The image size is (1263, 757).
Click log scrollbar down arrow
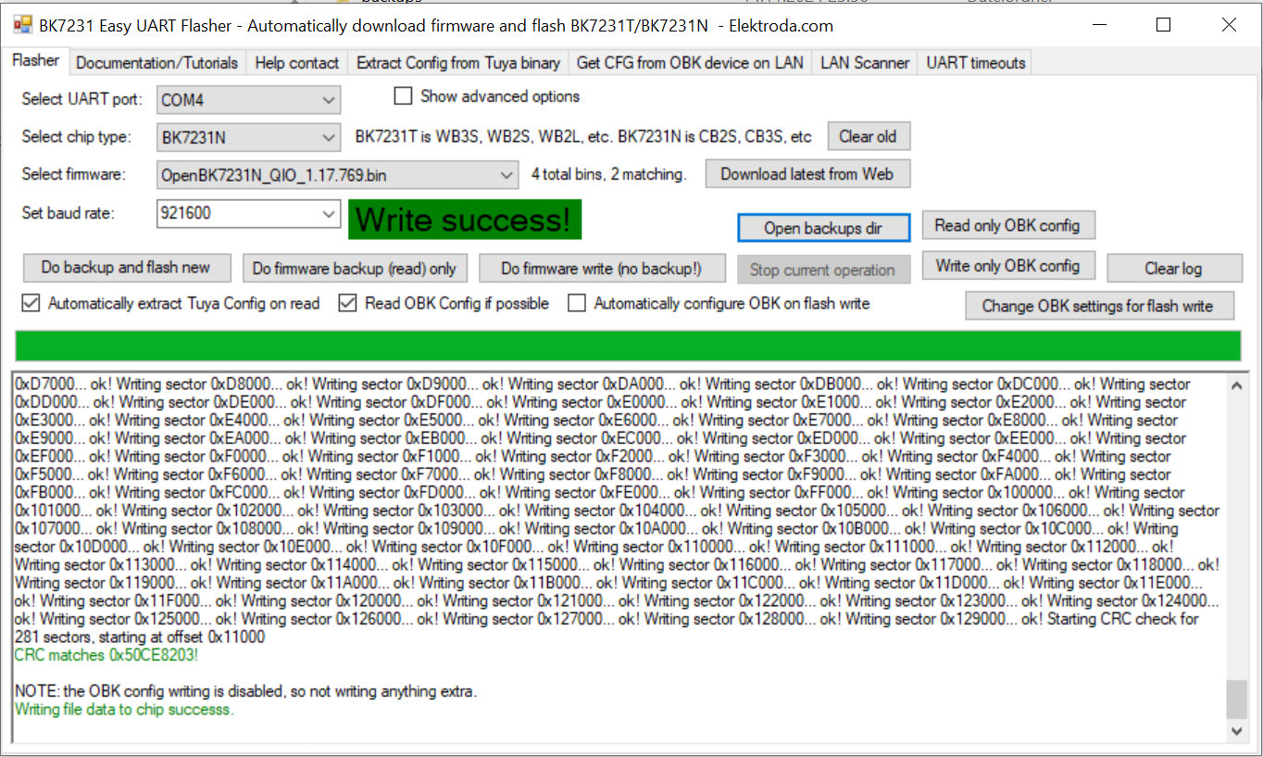tap(1237, 730)
